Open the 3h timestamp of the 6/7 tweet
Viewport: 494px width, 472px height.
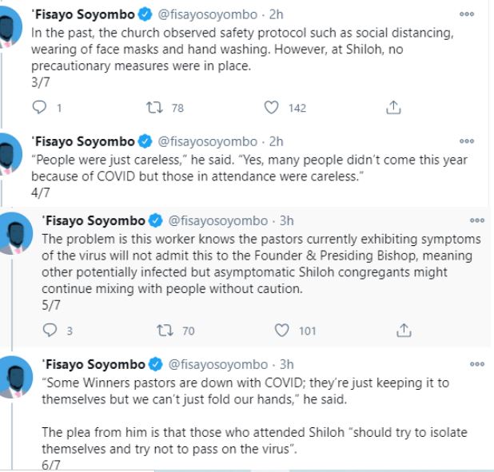(x=286, y=365)
